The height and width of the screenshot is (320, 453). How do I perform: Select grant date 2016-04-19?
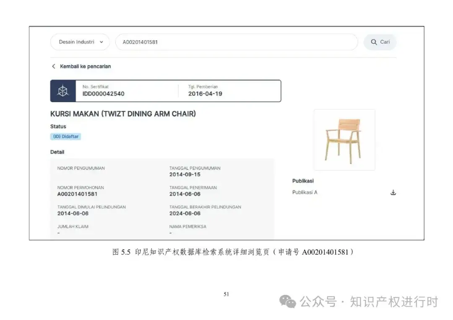click(x=205, y=94)
